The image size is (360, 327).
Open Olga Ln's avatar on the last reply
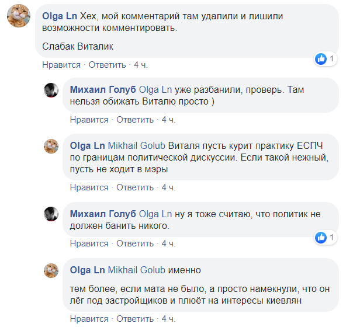click(51, 270)
